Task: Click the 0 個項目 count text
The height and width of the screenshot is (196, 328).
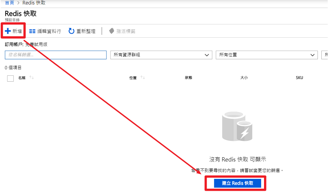Action: point(13,68)
